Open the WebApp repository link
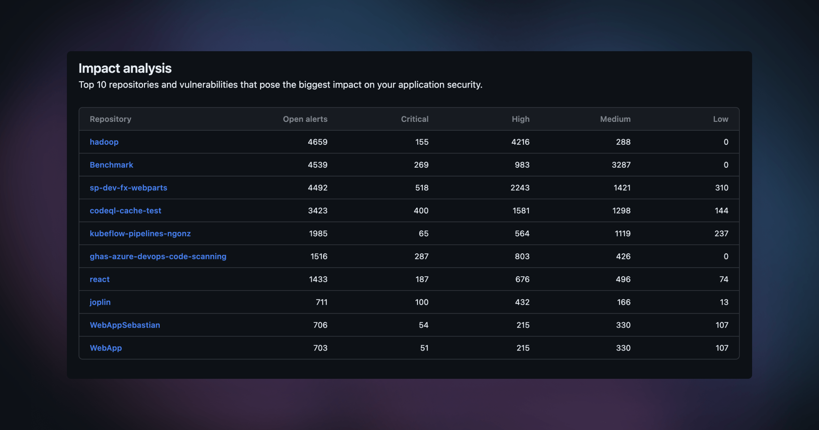 click(x=106, y=348)
